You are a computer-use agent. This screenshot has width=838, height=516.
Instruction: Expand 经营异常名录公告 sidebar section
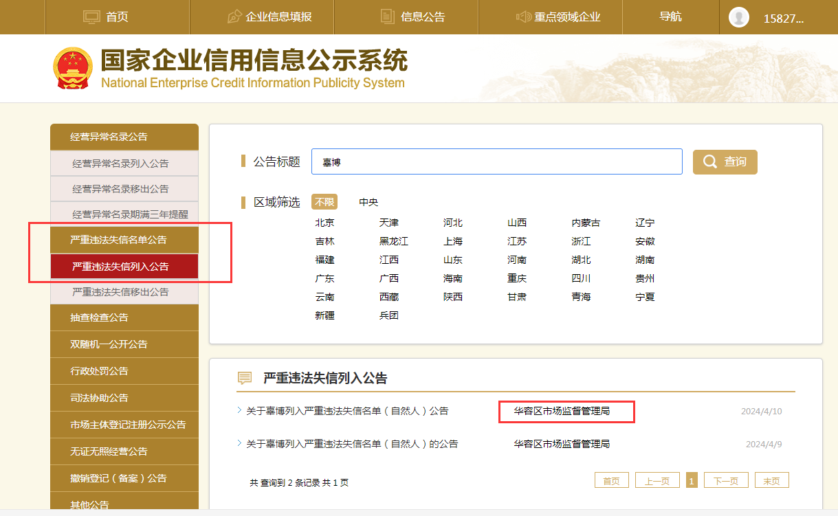(124, 137)
